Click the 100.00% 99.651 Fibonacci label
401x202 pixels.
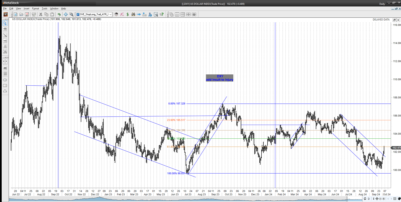click(x=175, y=173)
